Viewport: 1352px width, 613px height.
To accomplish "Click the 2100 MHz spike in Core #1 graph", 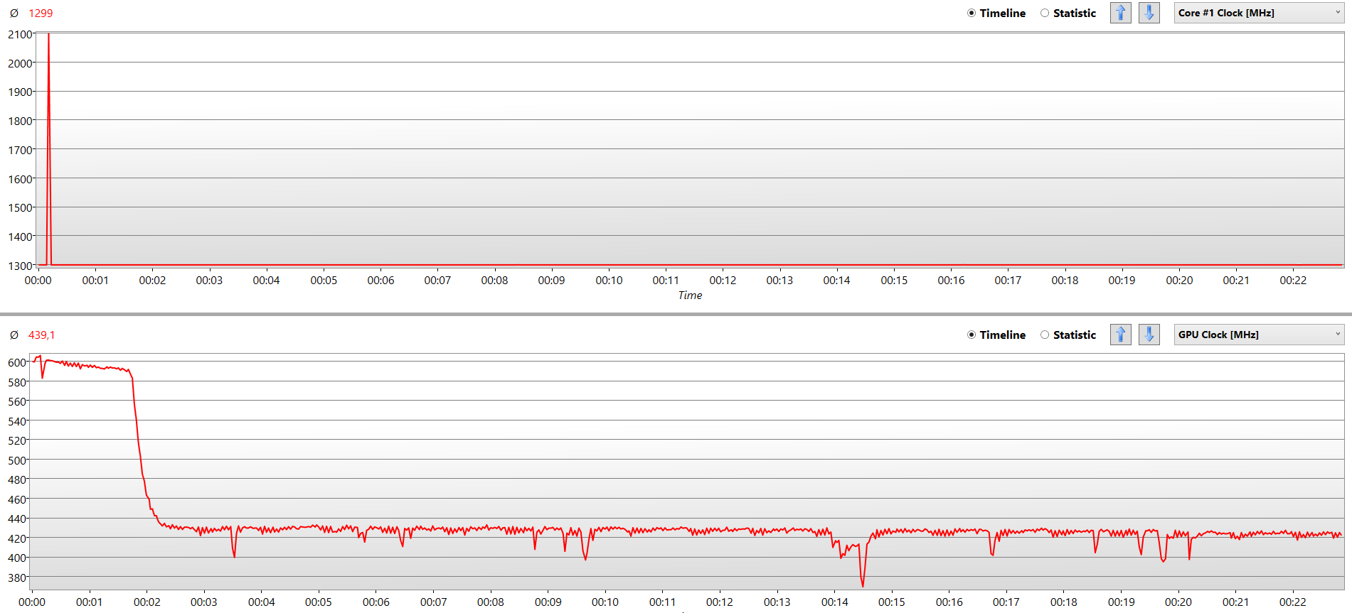I will (48, 36).
